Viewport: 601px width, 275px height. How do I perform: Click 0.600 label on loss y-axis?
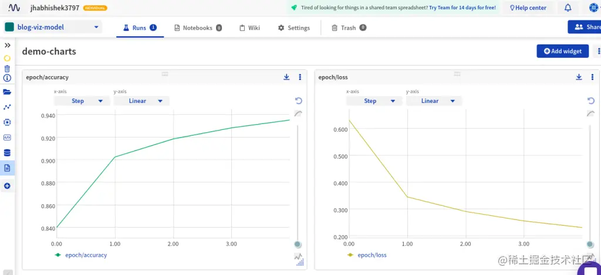click(340, 129)
